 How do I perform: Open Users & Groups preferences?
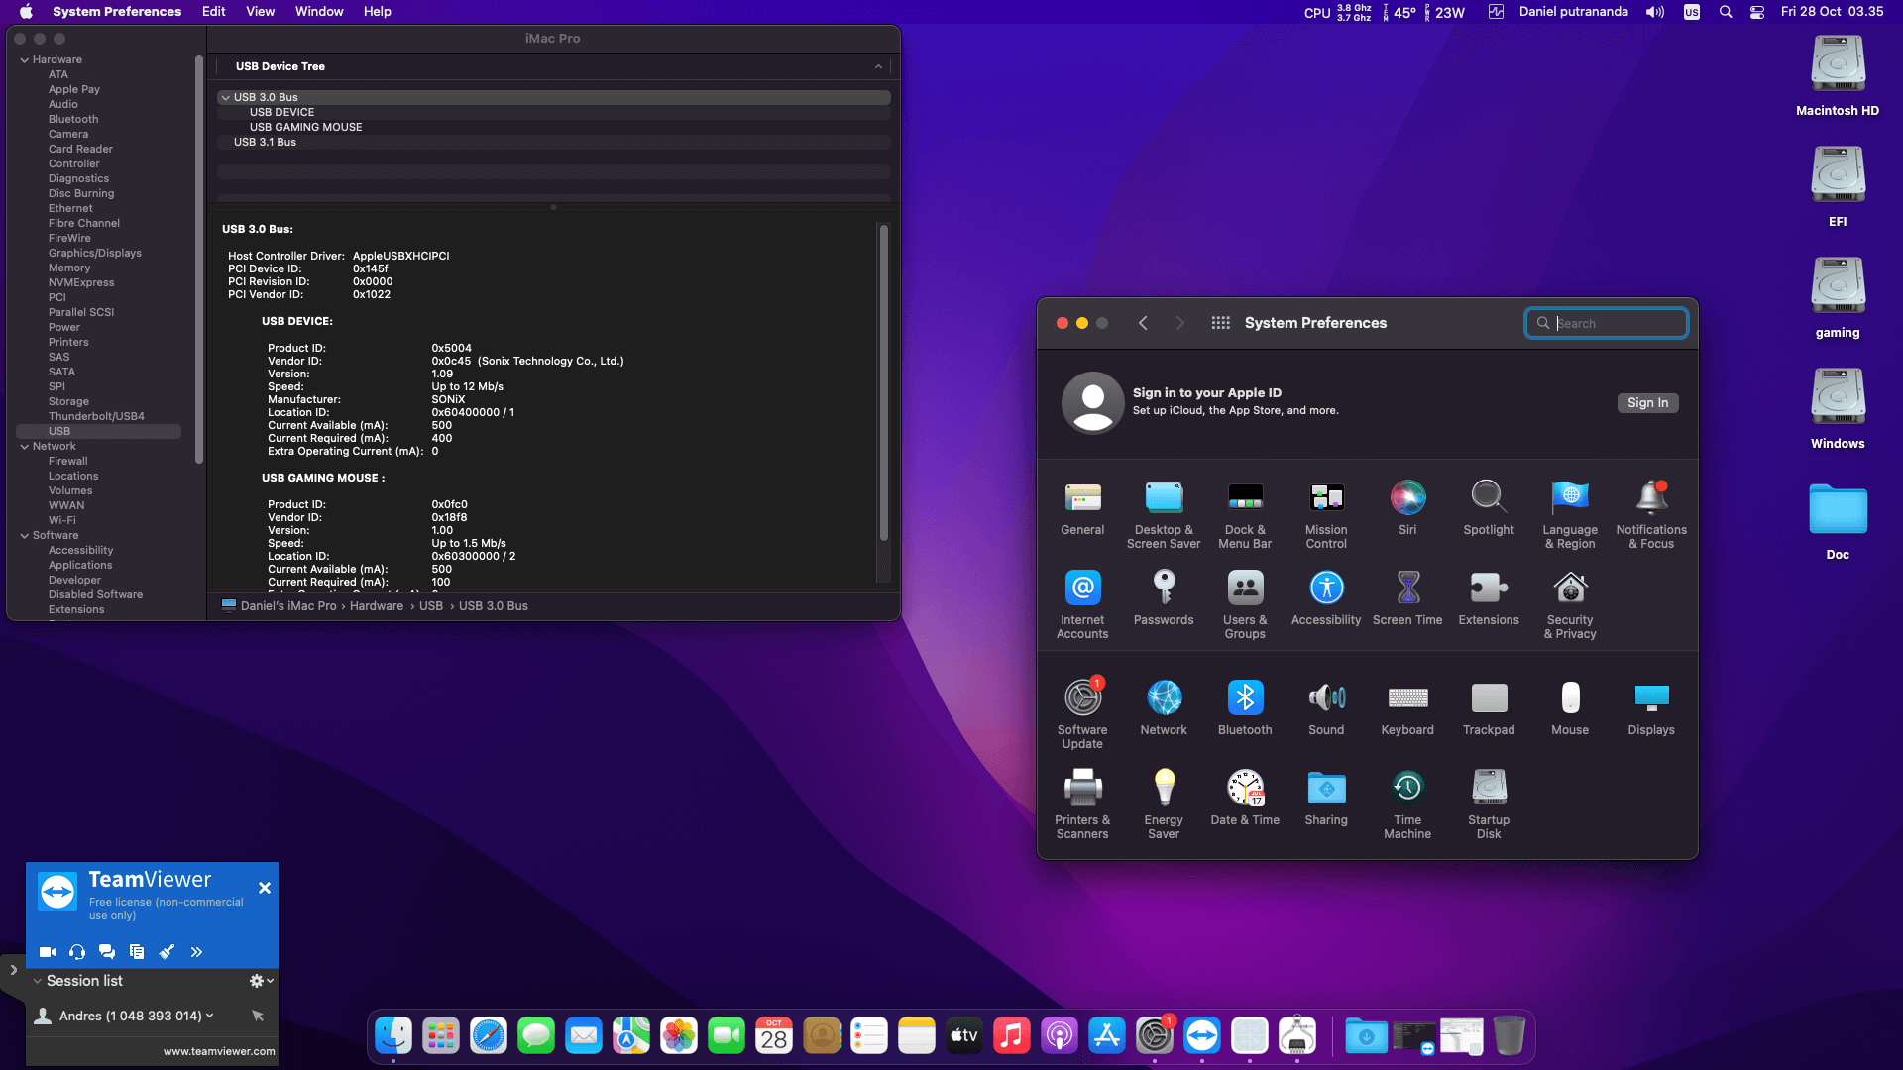point(1245,605)
